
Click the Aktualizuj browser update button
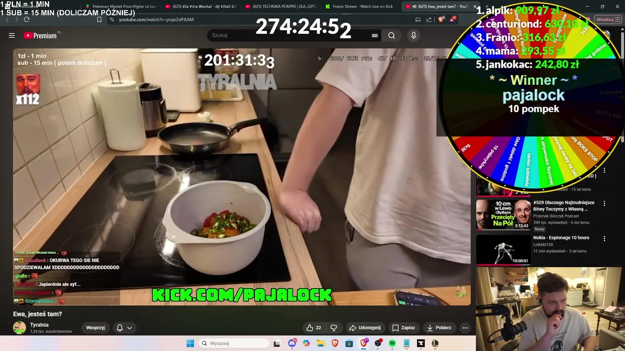pyautogui.click(x=608, y=19)
